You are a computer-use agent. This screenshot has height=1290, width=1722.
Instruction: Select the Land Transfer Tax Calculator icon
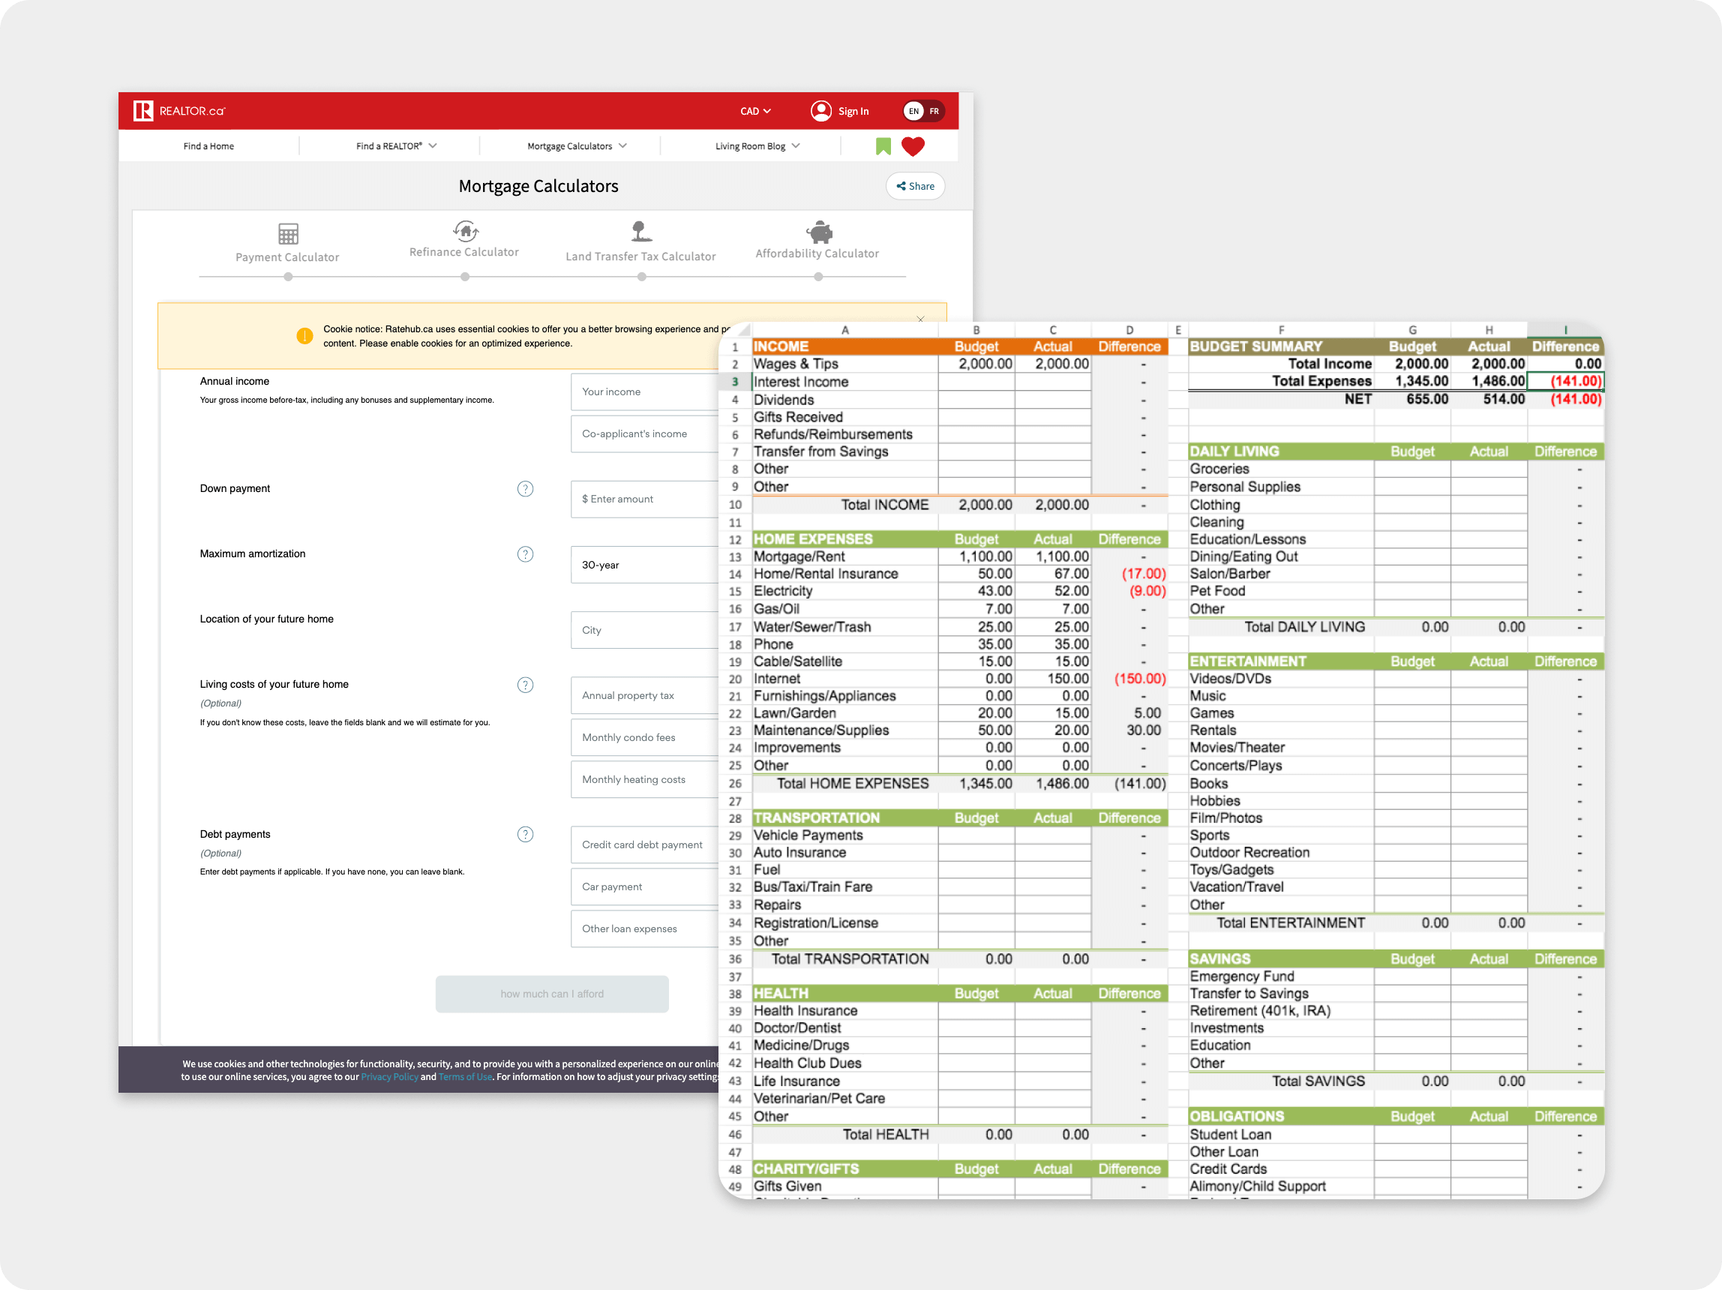[640, 231]
